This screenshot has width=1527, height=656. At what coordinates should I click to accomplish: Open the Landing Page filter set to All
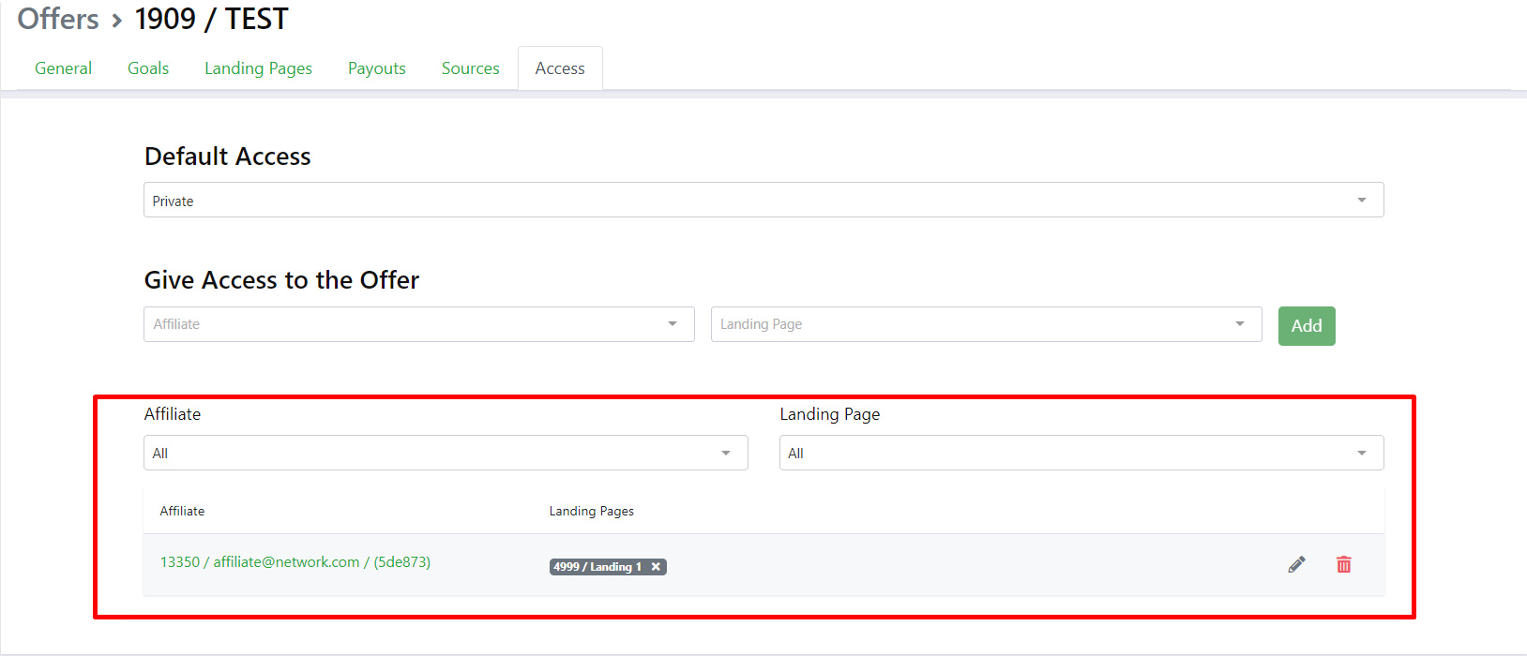[x=1081, y=454]
